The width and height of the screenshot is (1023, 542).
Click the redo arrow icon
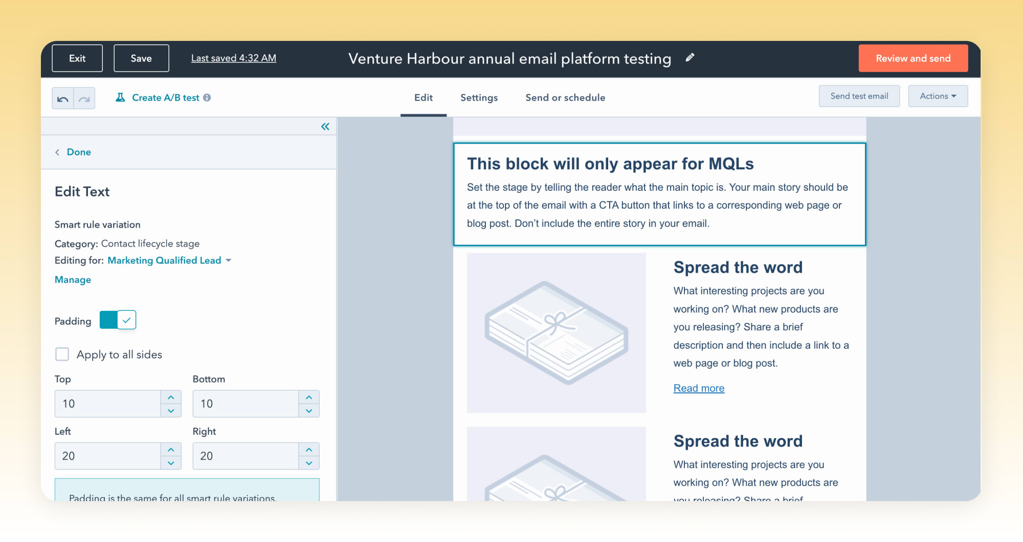(84, 98)
